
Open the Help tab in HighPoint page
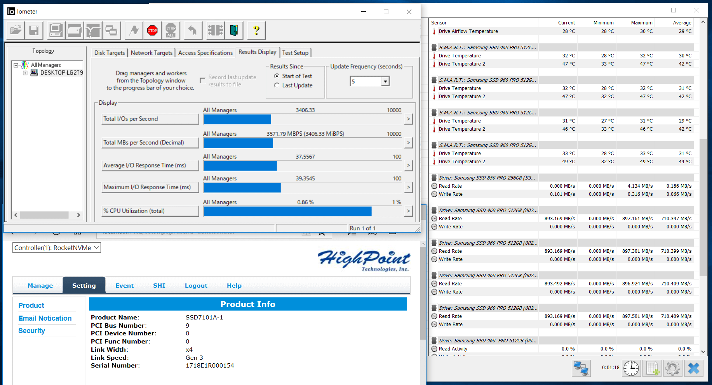coord(234,285)
